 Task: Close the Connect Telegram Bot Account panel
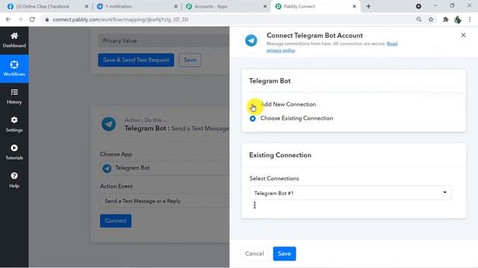(x=463, y=35)
